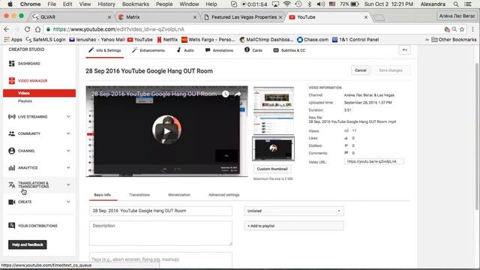This screenshot has height=270, width=480.
Task: Click the Your Contributions icon
Action: coord(12,226)
